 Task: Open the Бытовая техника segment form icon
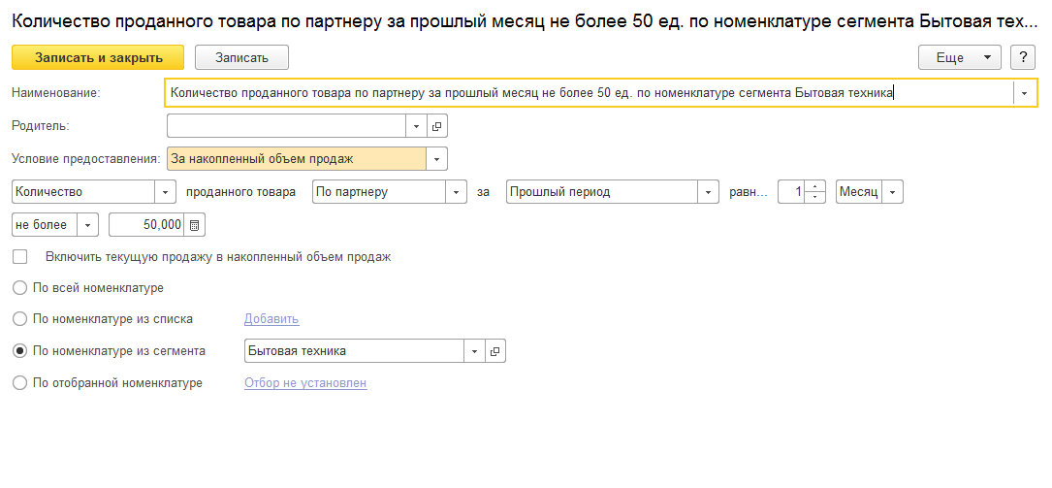click(494, 351)
